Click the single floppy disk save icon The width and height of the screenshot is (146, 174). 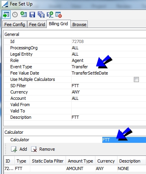click(32, 15)
